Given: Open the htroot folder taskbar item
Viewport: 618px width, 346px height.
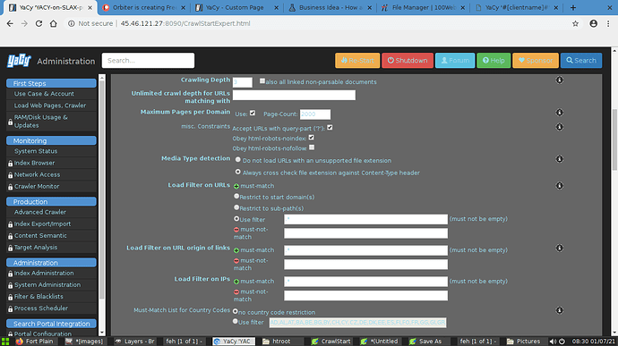Looking at the screenshot, I should click(276, 342).
